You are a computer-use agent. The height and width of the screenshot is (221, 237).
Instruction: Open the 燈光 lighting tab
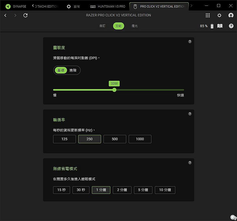tap(134, 26)
